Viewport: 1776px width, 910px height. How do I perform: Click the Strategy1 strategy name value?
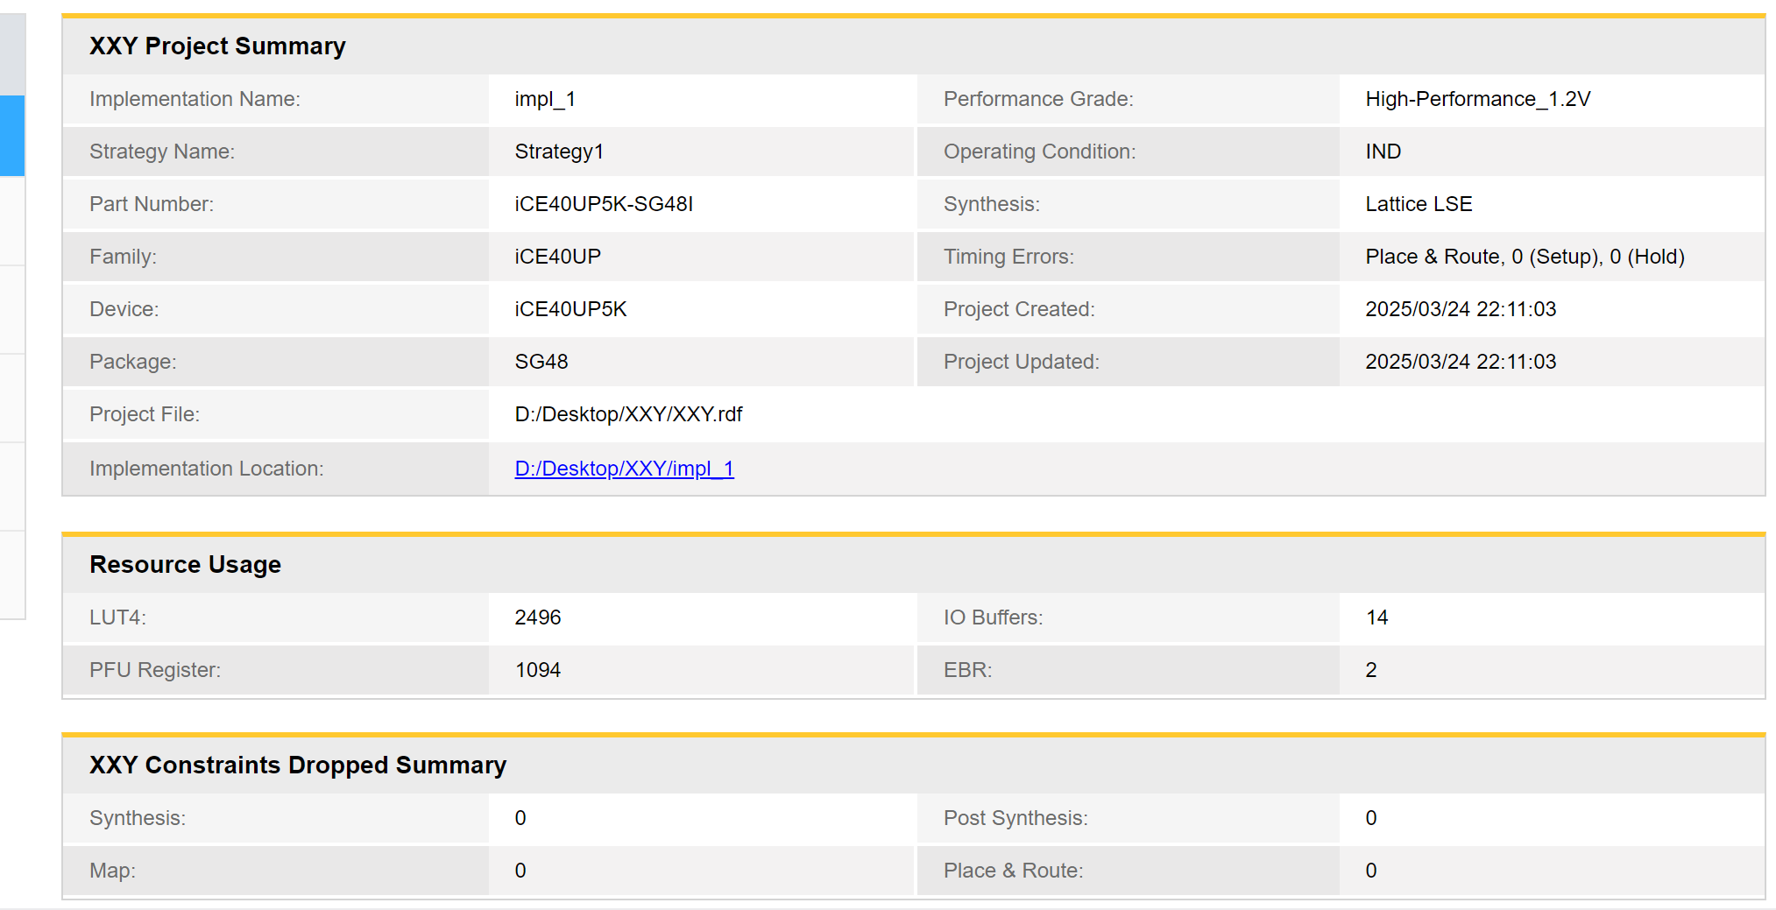click(559, 152)
